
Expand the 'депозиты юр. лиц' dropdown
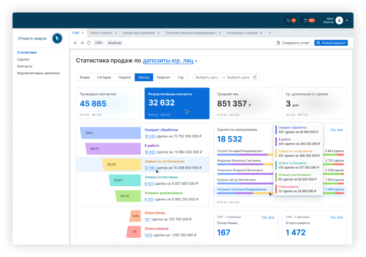pos(196,61)
